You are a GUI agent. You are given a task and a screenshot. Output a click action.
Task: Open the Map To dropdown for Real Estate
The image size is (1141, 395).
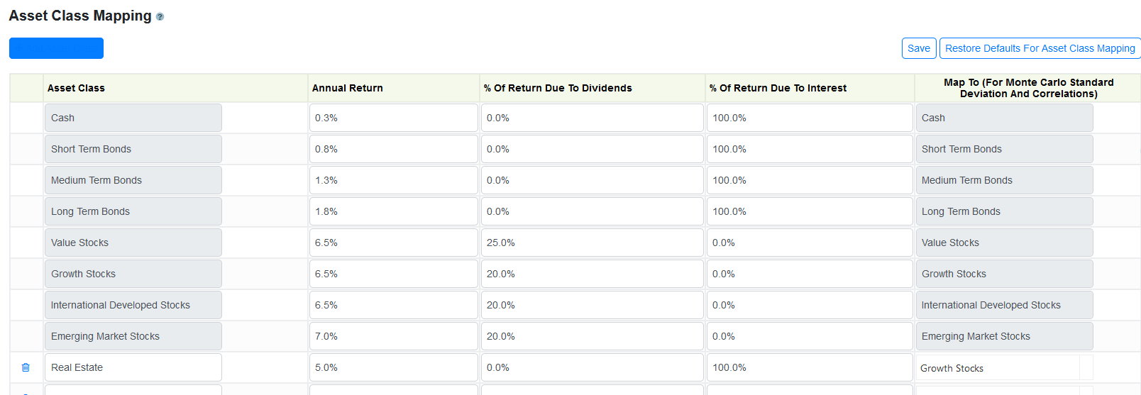pos(1004,368)
